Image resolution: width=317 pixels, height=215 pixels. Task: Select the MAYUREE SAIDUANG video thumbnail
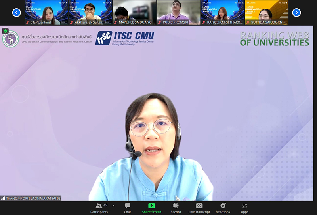[x=134, y=13]
